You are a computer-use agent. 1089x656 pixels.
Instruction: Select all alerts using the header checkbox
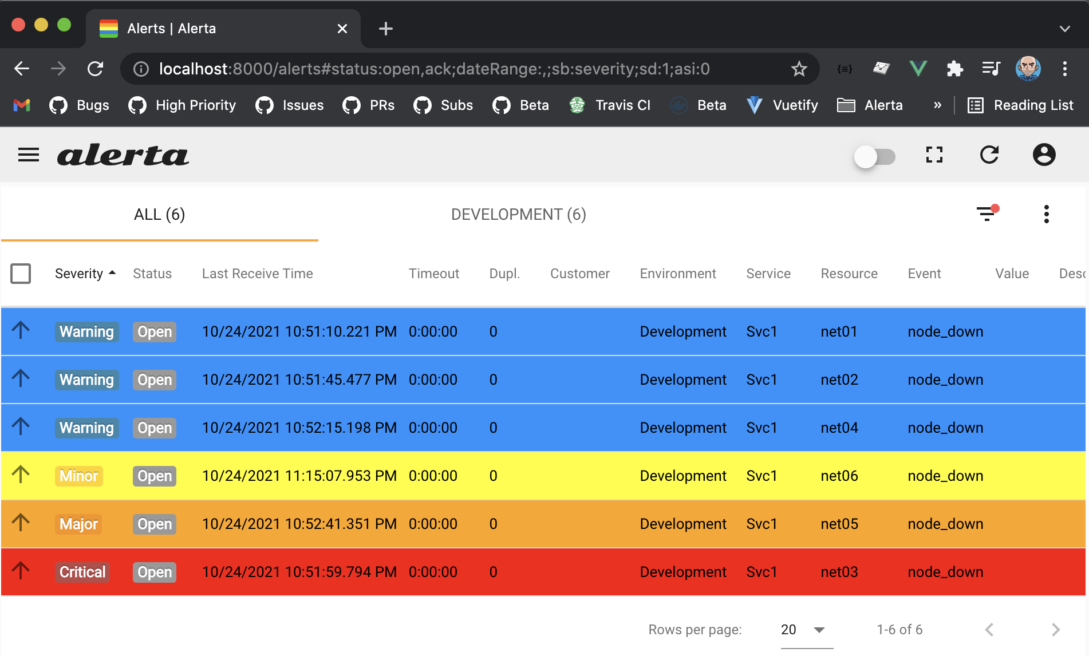coord(21,274)
